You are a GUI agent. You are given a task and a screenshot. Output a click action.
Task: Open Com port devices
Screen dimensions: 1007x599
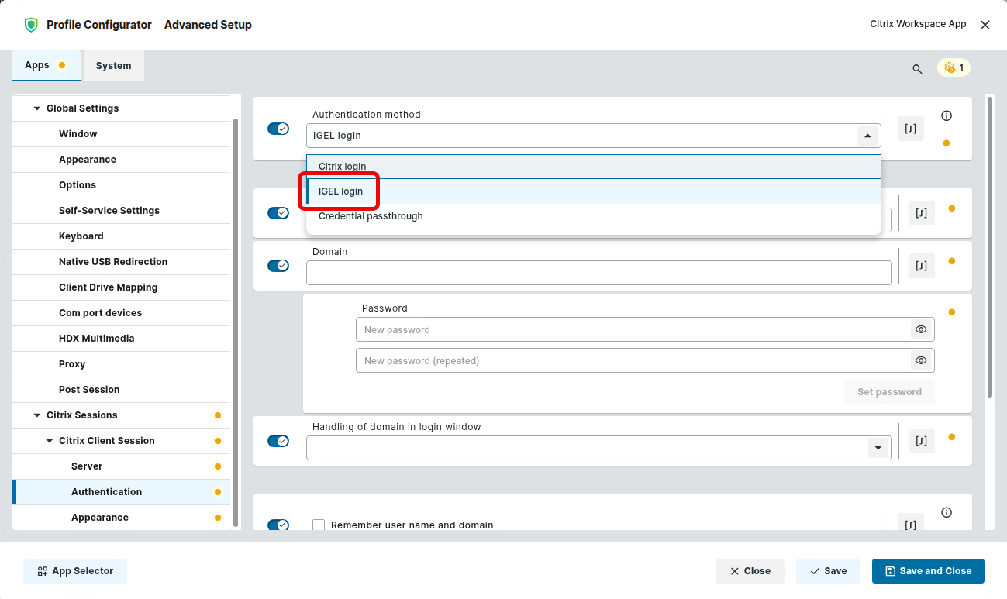pyautogui.click(x=122, y=313)
